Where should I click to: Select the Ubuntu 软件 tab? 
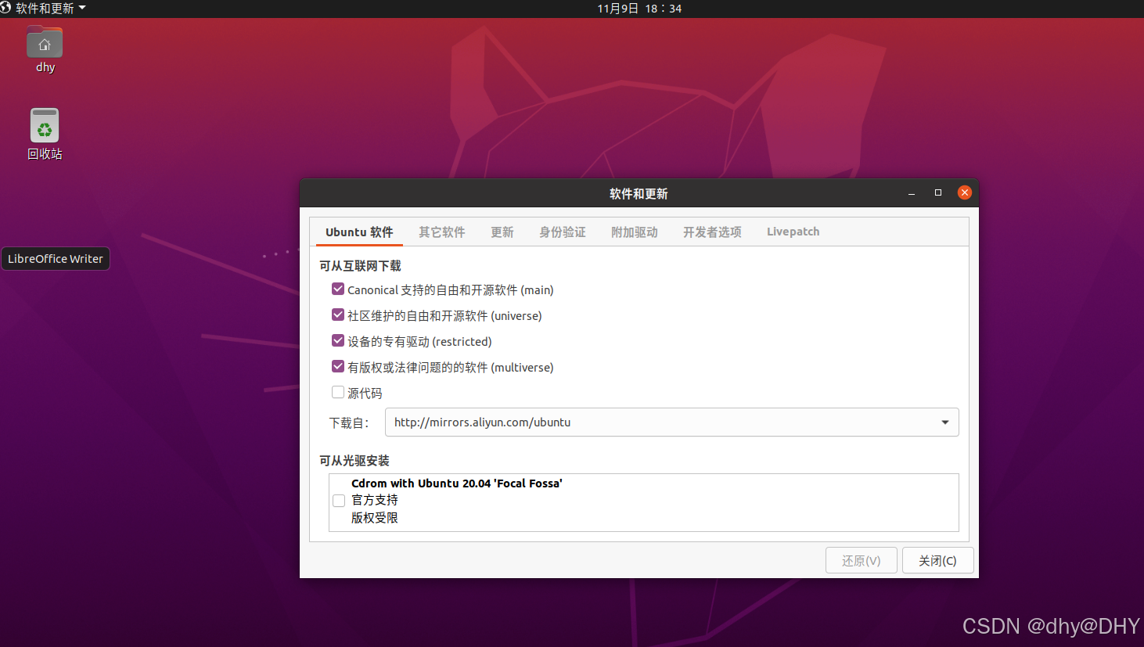coord(359,232)
